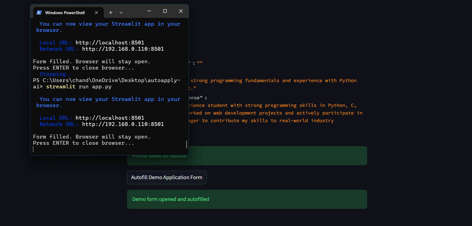Open a new terminal tab with plus
Screen dimensions: 472x226
coord(111,13)
